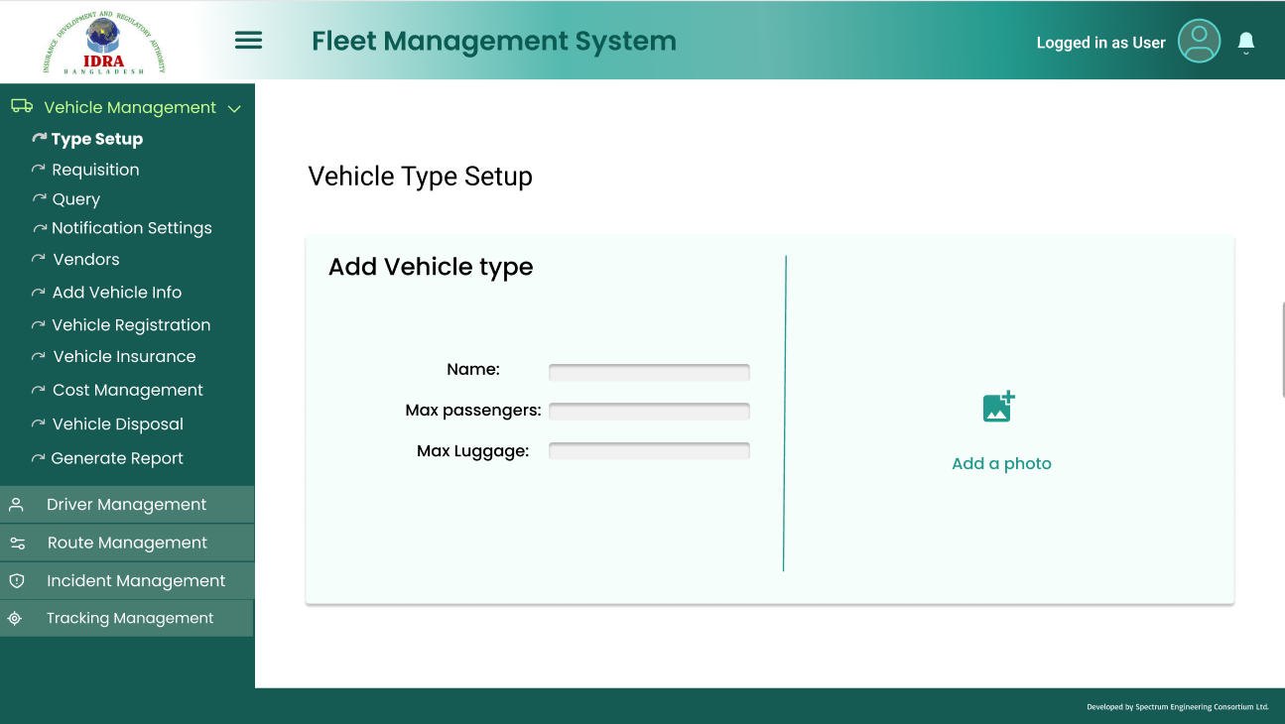The width and height of the screenshot is (1285, 724).
Task: Click the Vehicle Type Setup heading
Action: pos(420,177)
